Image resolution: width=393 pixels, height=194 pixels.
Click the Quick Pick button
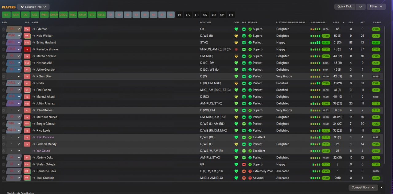point(345,6)
